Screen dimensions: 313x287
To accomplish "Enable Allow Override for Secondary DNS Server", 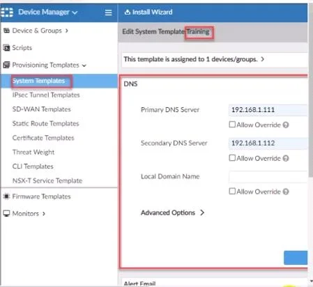I will (x=232, y=158).
